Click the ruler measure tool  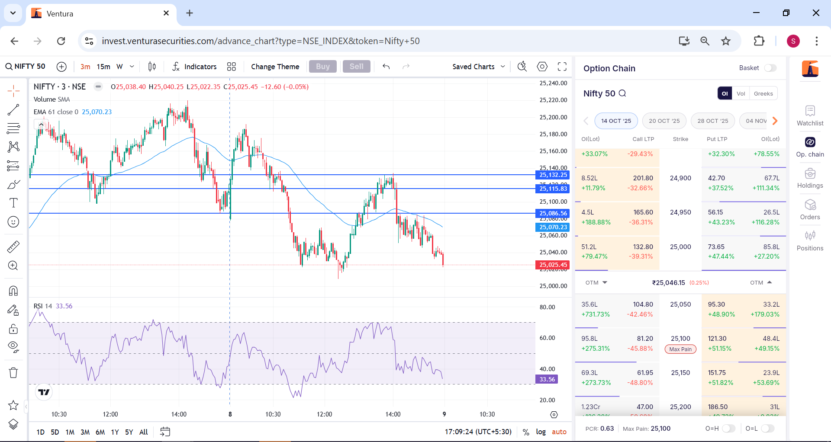[x=13, y=247]
